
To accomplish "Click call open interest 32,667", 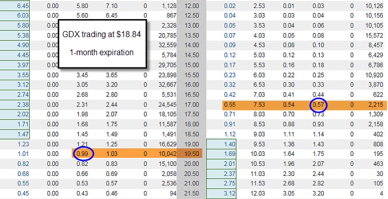I will (x=167, y=84).
